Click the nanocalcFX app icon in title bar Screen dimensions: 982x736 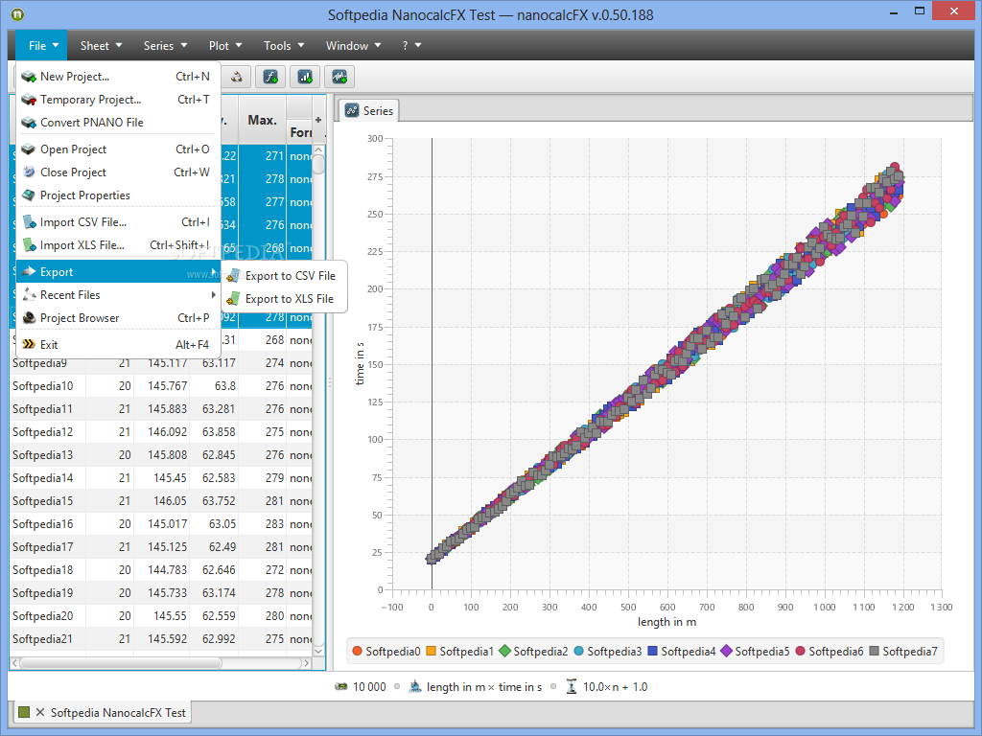click(x=17, y=13)
